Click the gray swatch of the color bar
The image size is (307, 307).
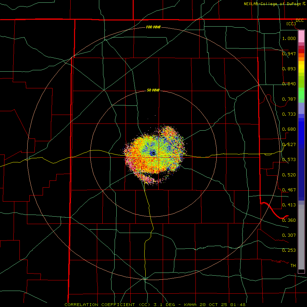pyautogui.click(x=301, y=237)
